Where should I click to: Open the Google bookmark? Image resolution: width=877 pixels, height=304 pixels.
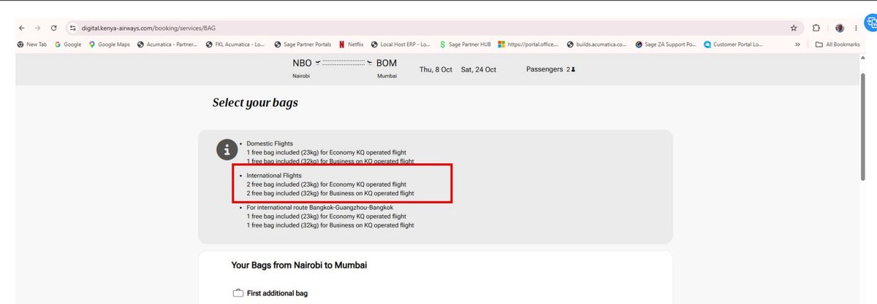(x=68, y=44)
